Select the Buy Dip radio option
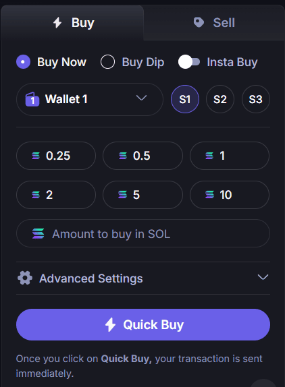Screen dimensions: 285x387 click(107, 62)
